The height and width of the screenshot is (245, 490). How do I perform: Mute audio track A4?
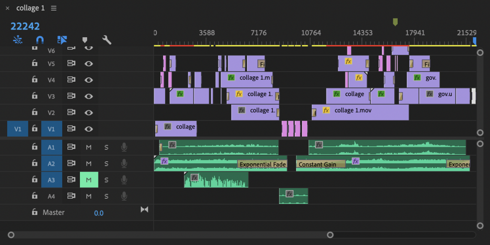[x=89, y=196]
